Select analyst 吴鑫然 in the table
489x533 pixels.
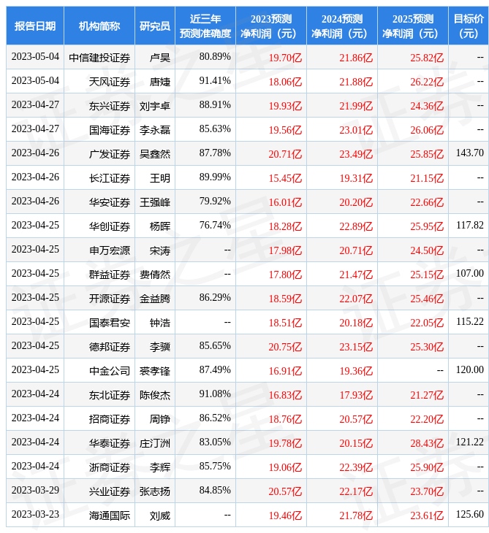click(155, 153)
